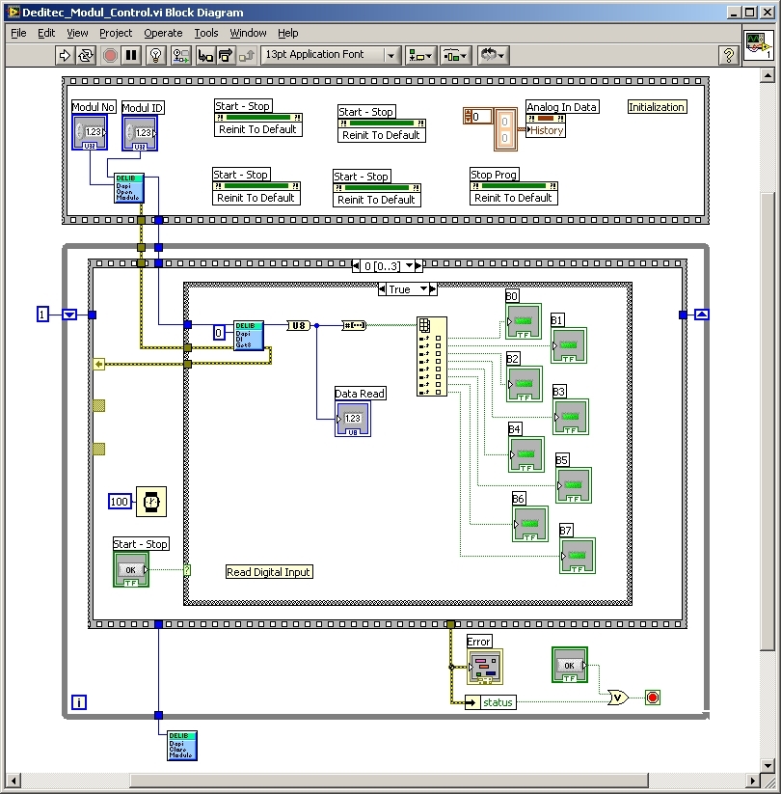Viewport: 781px width, 794px height.
Task: Open the True case selector dropdown
Action: point(423,289)
